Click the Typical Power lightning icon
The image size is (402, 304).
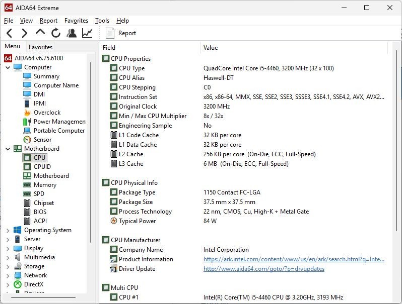click(113, 221)
